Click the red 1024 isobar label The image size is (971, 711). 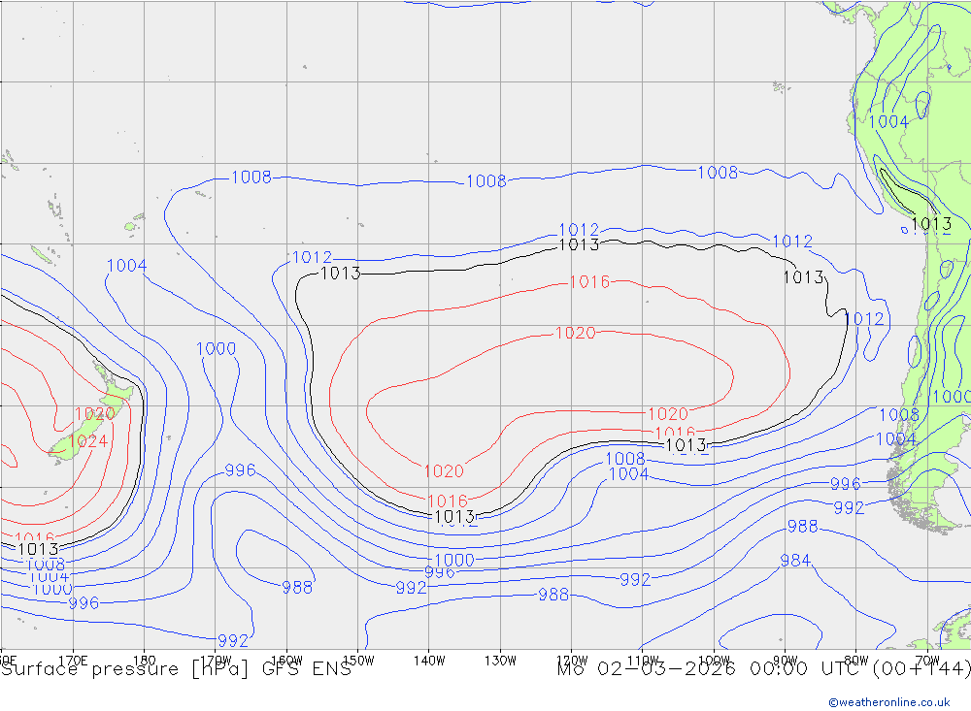(x=88, y=441)
